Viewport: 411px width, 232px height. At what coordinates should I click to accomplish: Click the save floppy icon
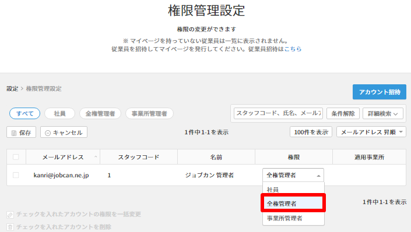14,133
